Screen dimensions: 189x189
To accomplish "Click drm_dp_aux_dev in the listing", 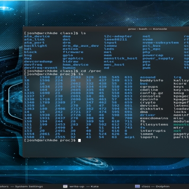I will pos(81,46).
